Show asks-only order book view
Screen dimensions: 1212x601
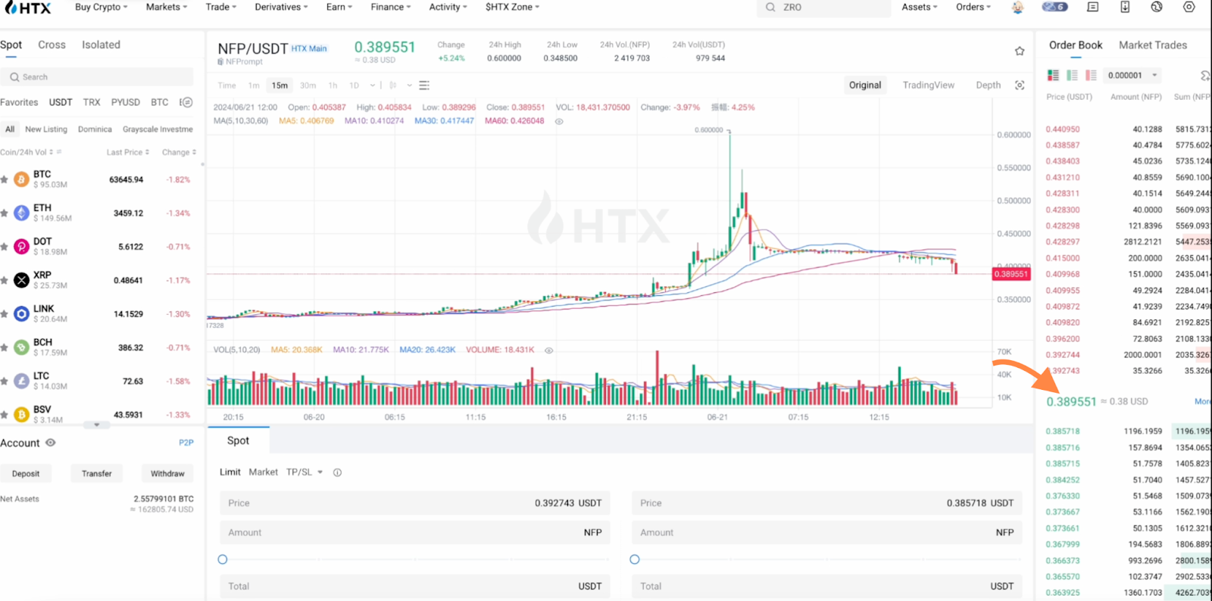click(1091, 75)
